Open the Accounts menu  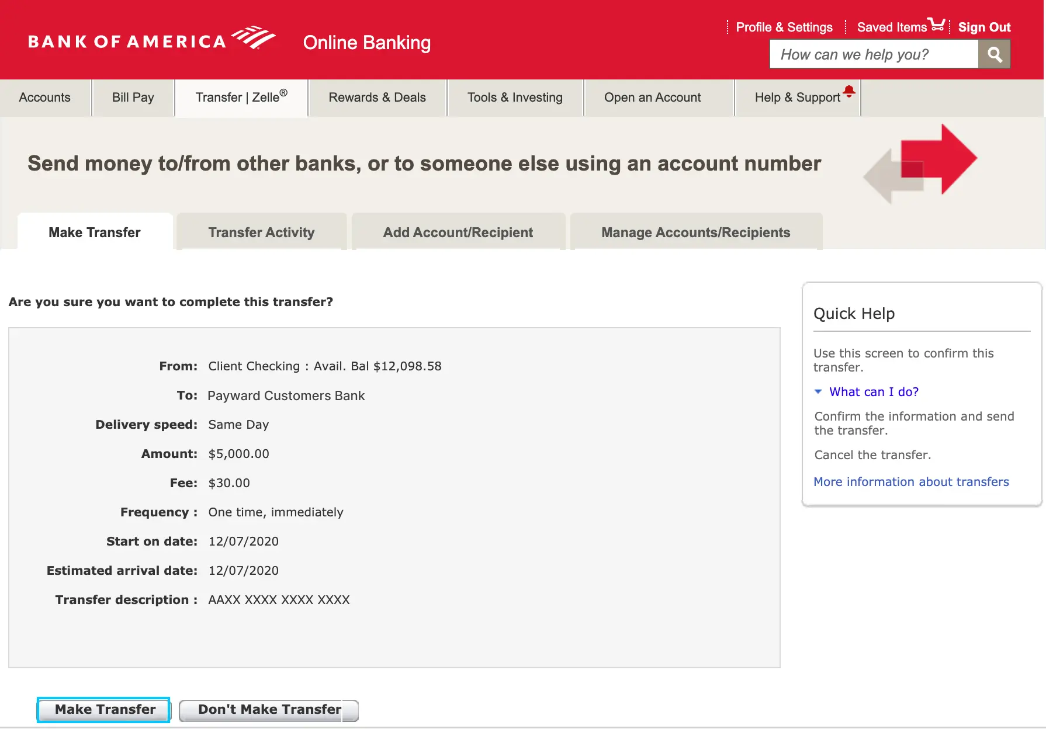point(45,98)
